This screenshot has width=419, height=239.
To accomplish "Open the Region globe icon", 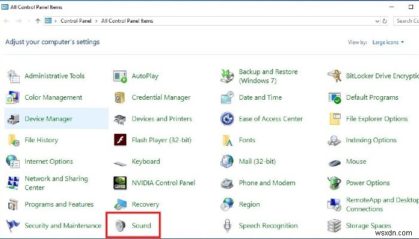I will tap(227, 204).
